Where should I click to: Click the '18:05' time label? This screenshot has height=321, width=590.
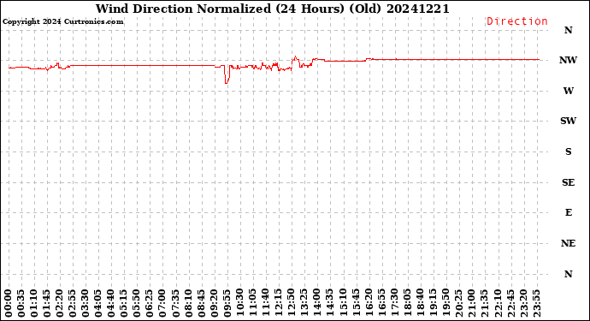tap(407, 303)
